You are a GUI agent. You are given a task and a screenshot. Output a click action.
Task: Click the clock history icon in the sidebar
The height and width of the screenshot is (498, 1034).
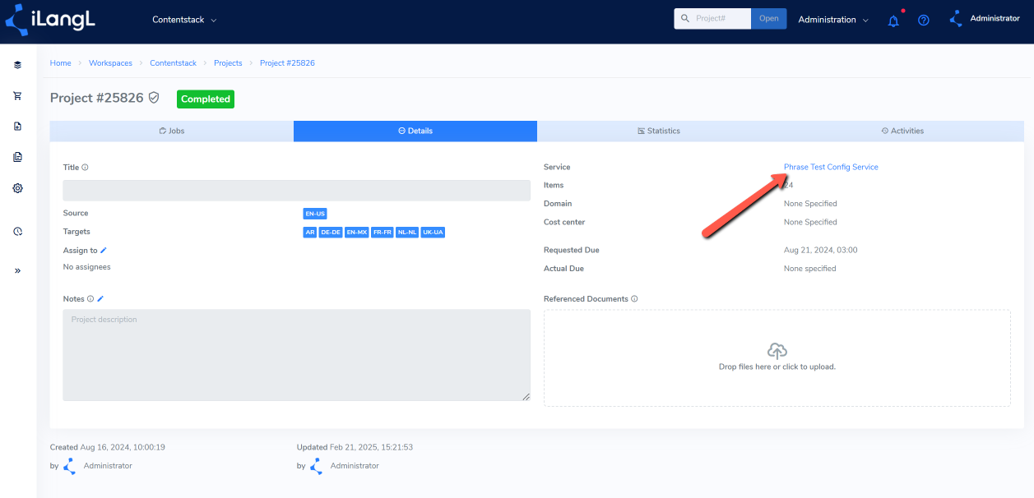click(x=17, y=232)
